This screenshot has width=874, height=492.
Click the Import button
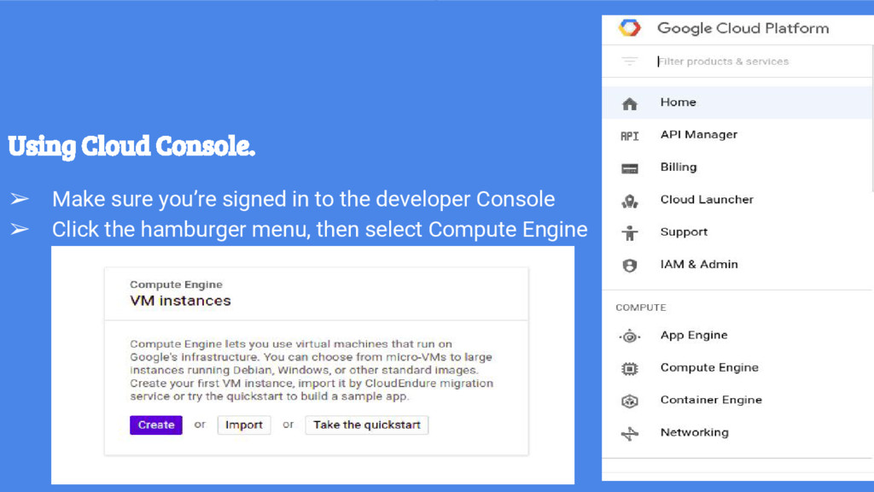[x=244, y=425]
